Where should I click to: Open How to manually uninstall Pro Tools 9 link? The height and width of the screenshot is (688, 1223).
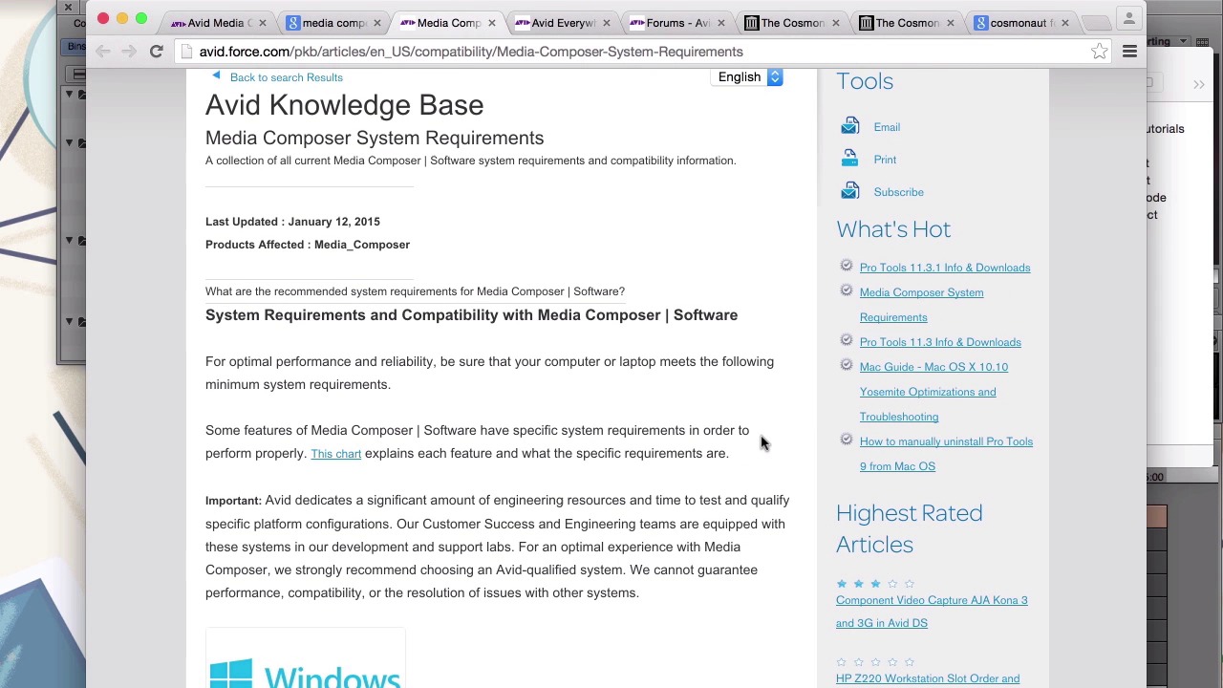(x=946, y=454)
